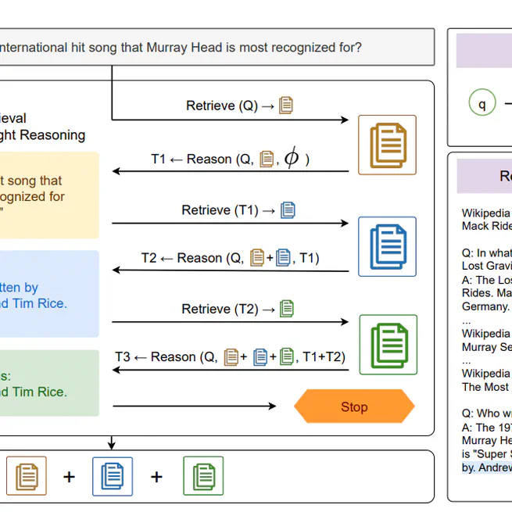Viewport: 512px width, 512px height.
Task: Click the large blue documents icon
Action: (x=387, y=246)
